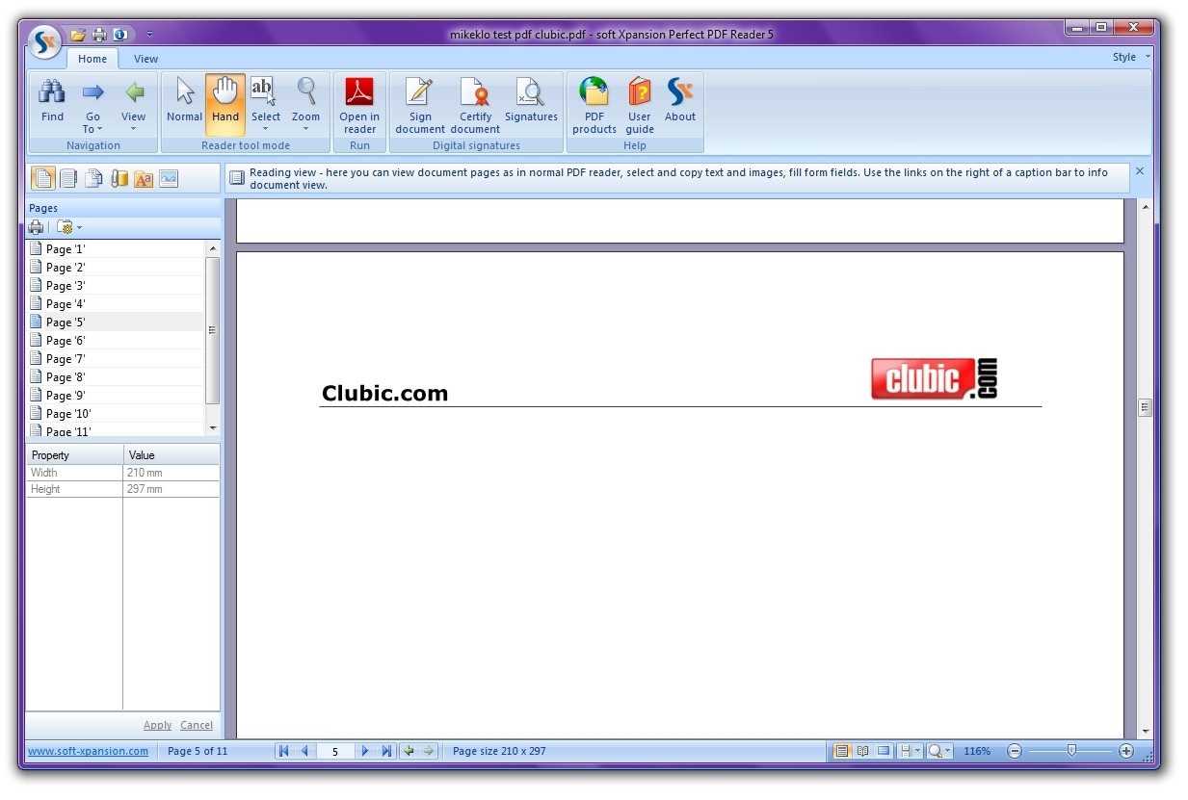Viewport: 1188px width, 800px height.
Task: Enable single page continuous layout
Action: point(843,751)
